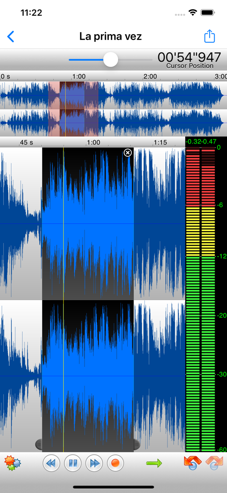Redo the last edit

click(x=214, y=463)
